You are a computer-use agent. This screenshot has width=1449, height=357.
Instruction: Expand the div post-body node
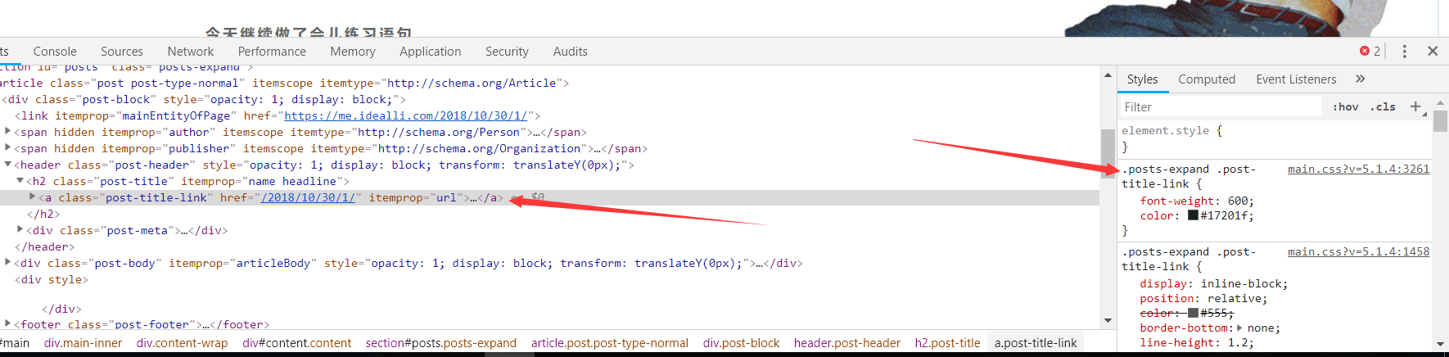click(x=8, y=263)
